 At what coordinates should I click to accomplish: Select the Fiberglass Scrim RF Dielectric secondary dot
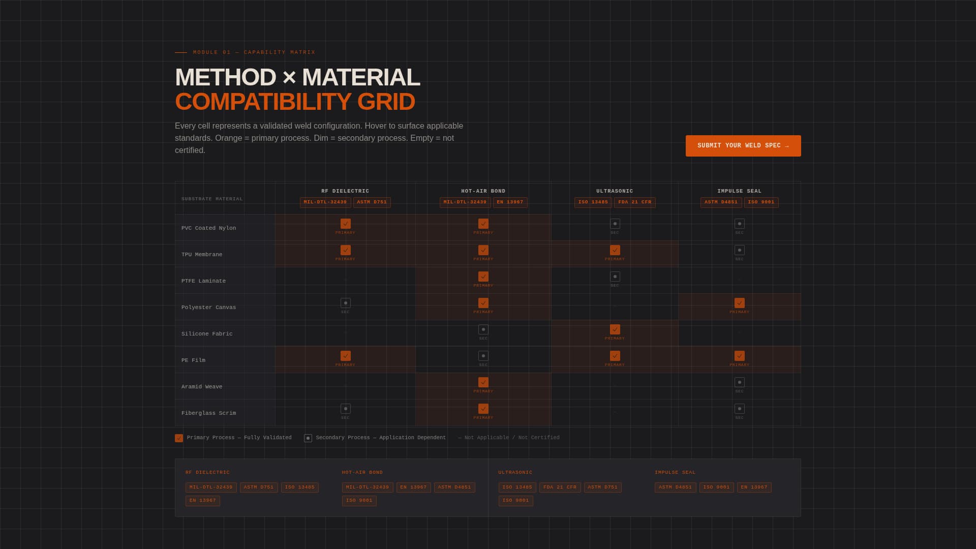tap(346, 409)
